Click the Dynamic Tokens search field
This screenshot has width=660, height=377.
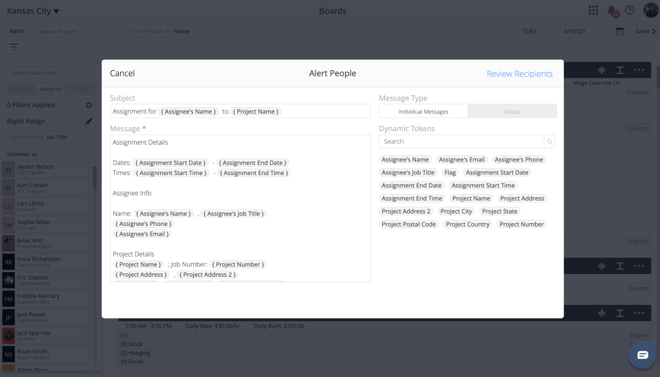tap(461, 141)
